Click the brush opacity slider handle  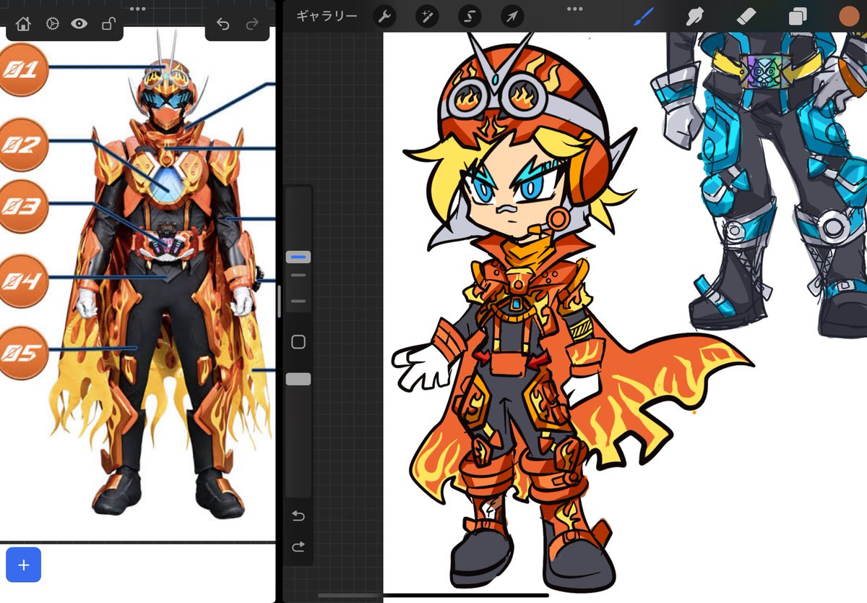(x=298, y=379)
